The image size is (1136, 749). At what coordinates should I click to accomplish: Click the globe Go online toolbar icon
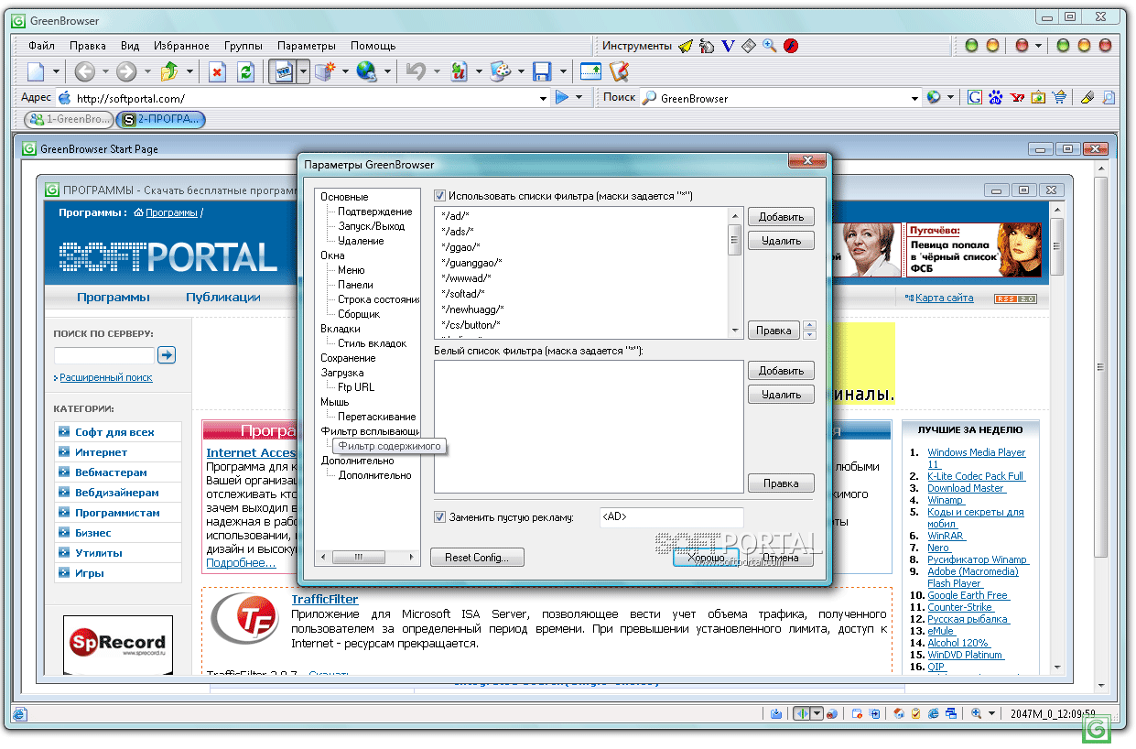pyautogui.click(x=367, y=71)
